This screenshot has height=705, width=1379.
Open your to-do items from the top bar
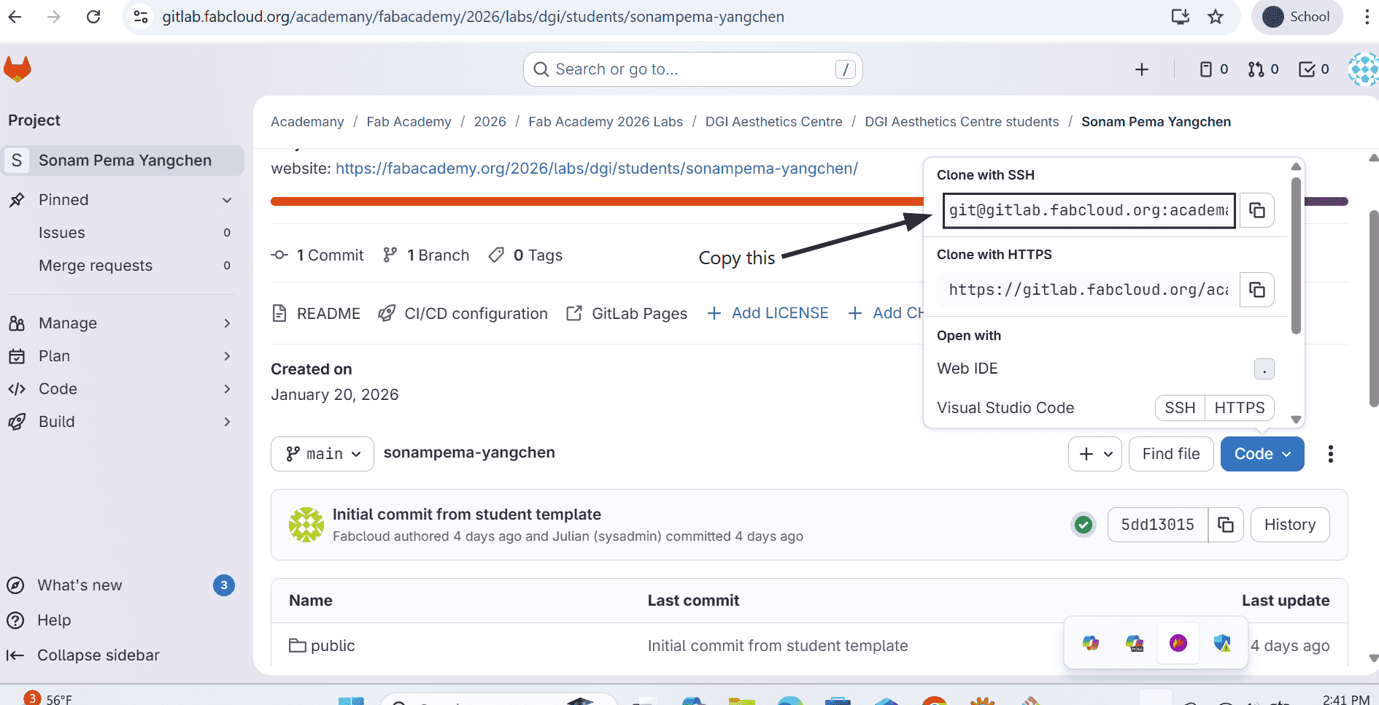coord(1313,69)
